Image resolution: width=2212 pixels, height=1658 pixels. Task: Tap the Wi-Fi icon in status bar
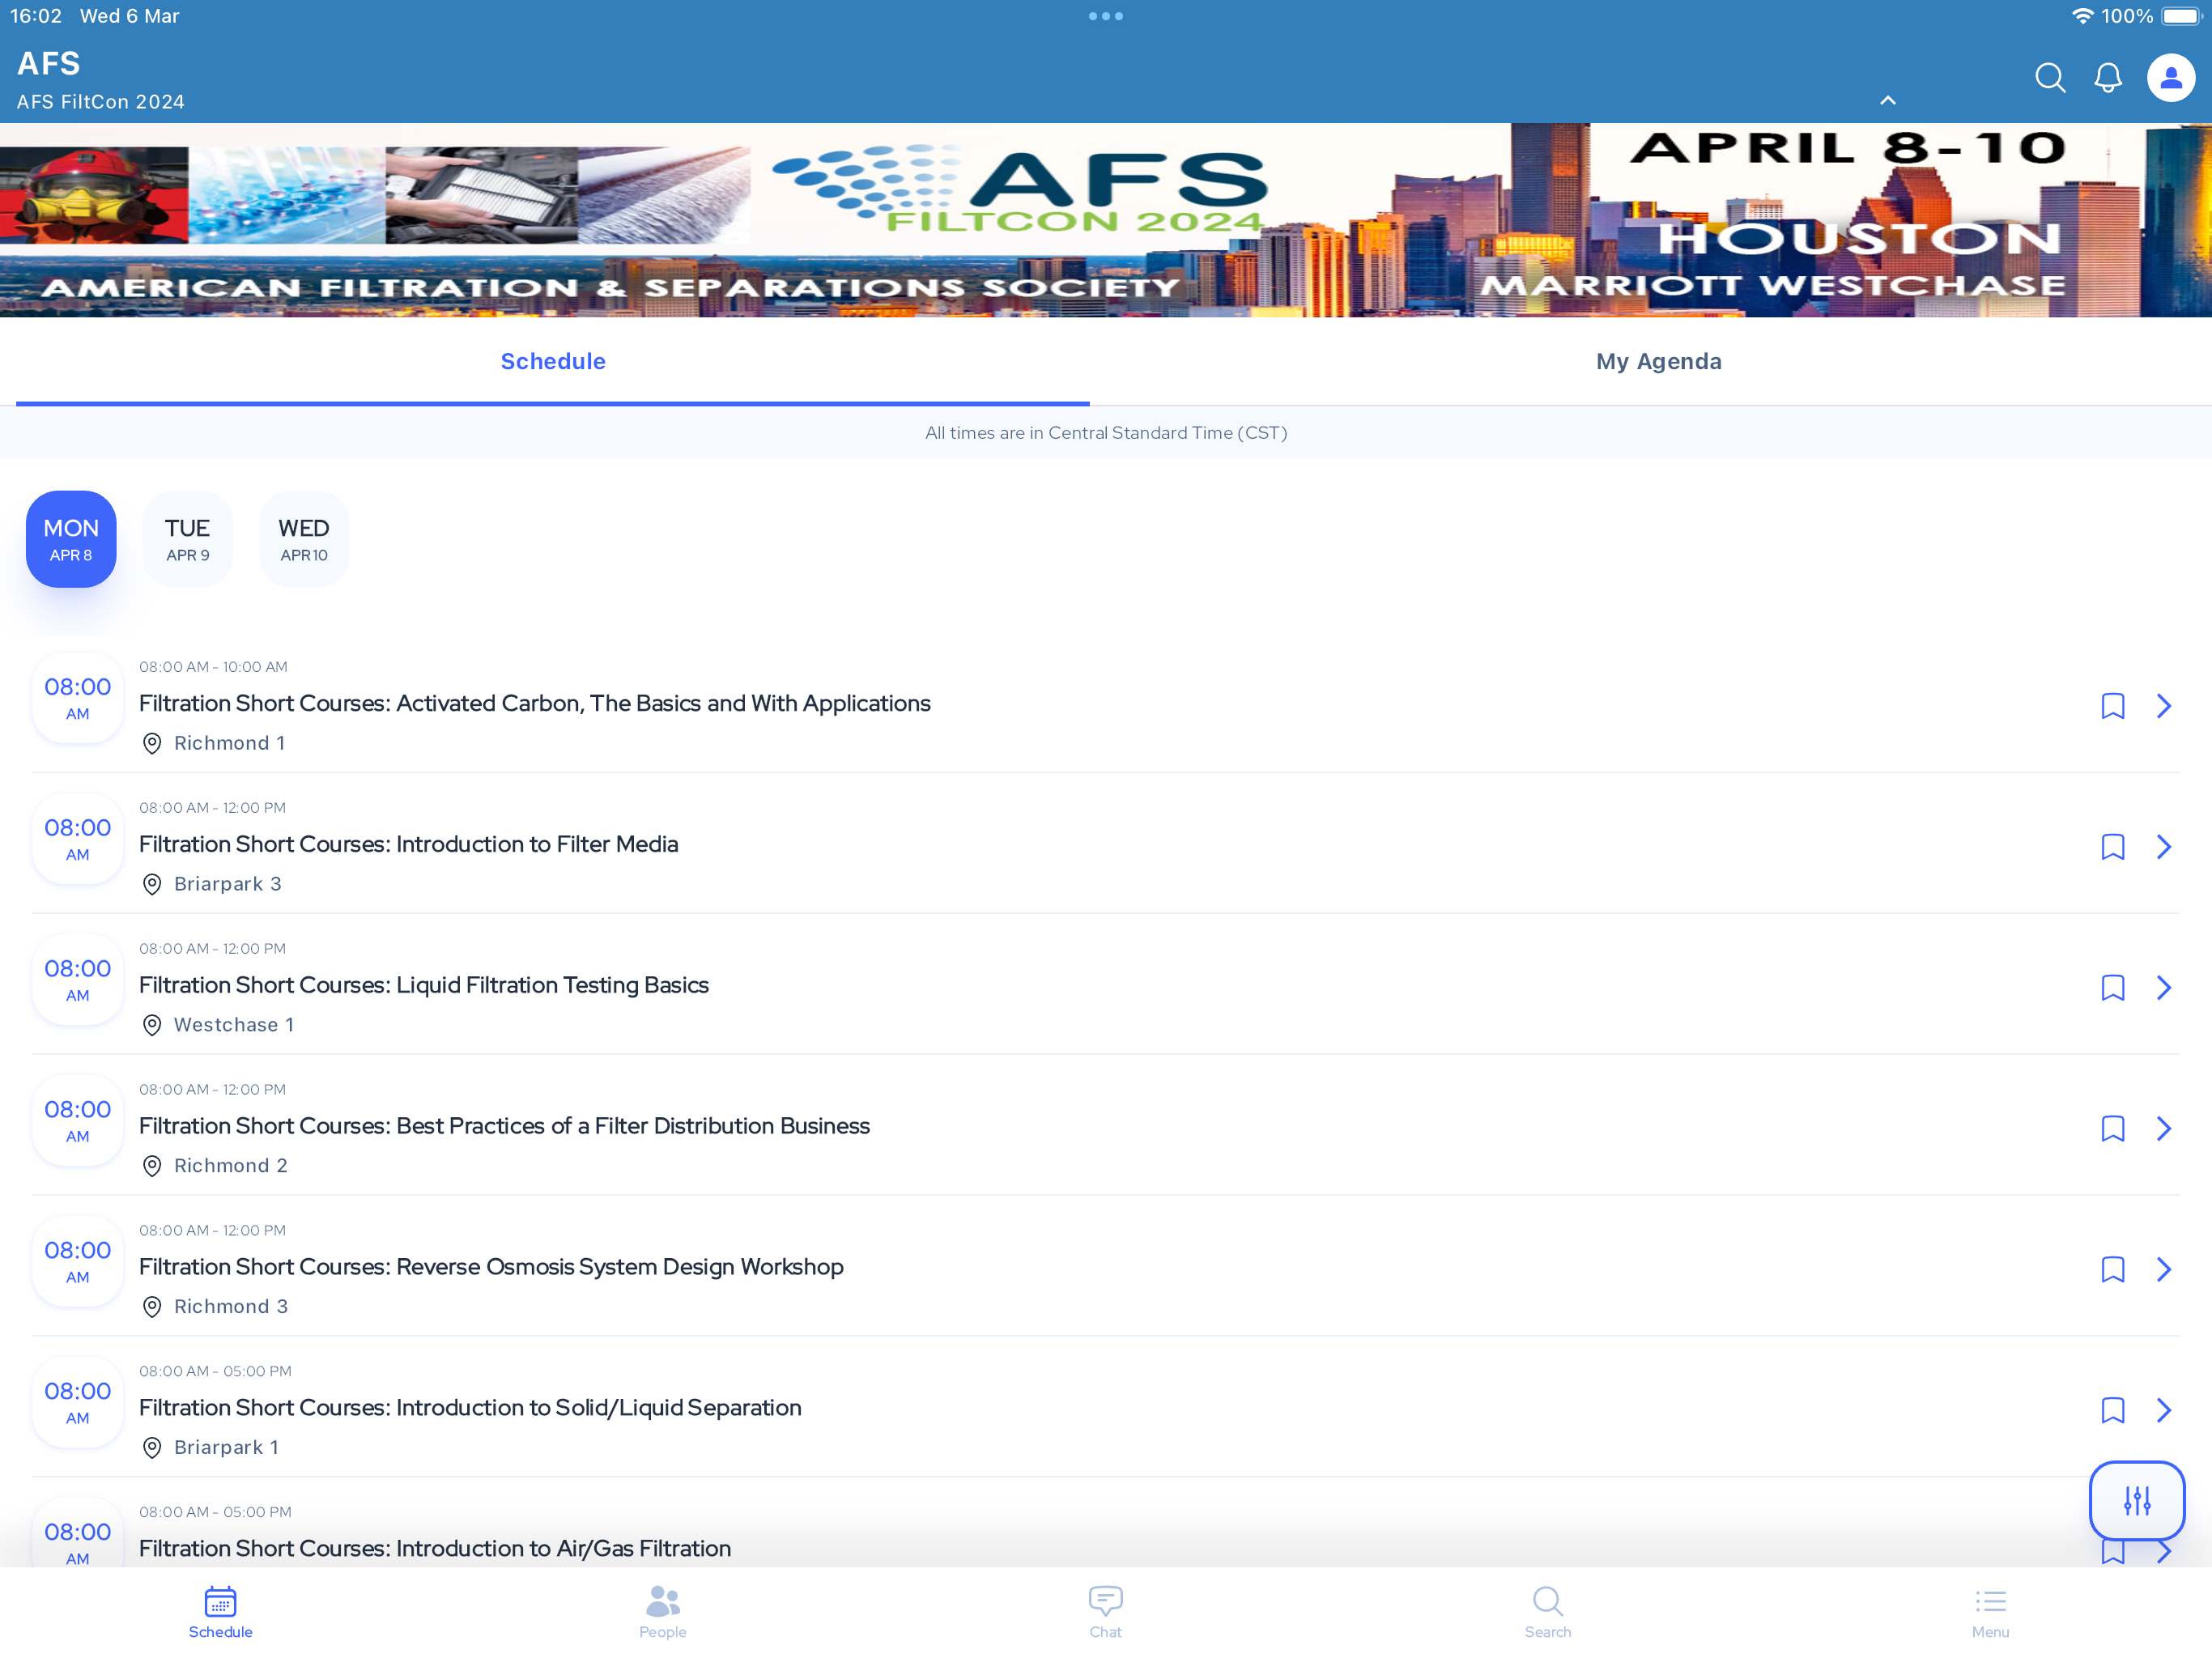click(2082, 16)
